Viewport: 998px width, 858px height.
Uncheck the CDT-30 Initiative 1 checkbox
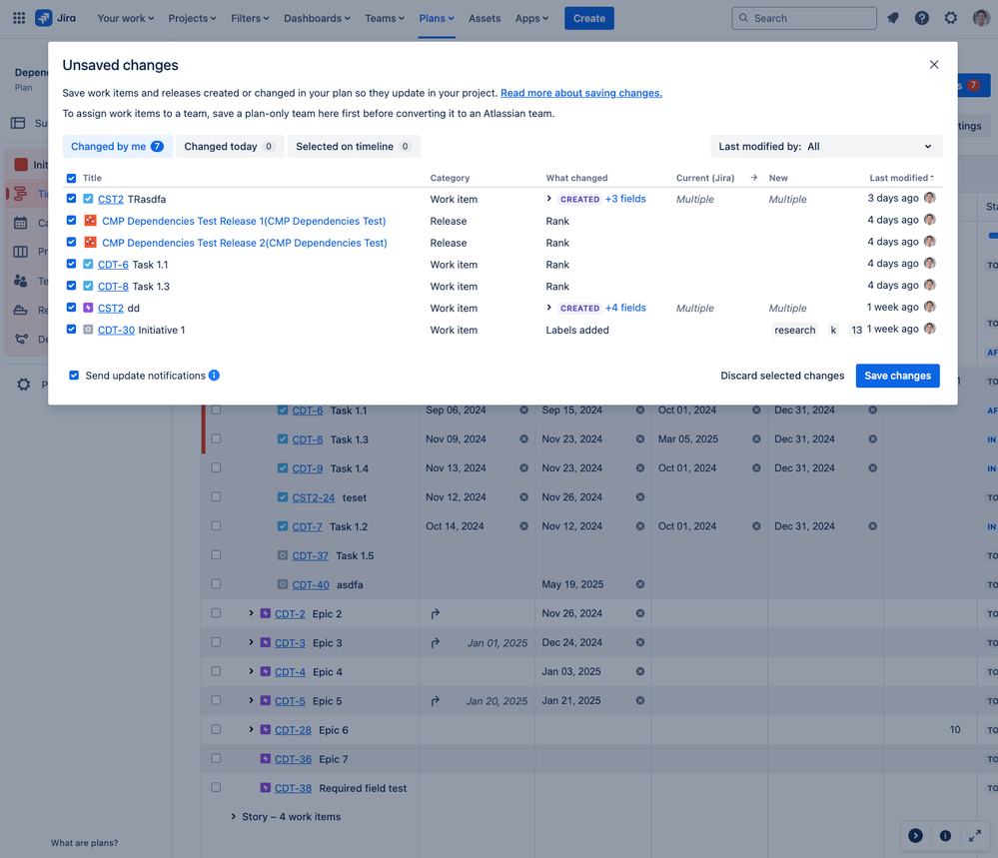71,329
